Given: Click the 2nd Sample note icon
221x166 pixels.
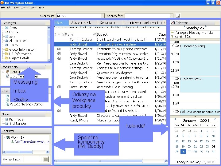Looking at the screenshot, I should (6, 124).
